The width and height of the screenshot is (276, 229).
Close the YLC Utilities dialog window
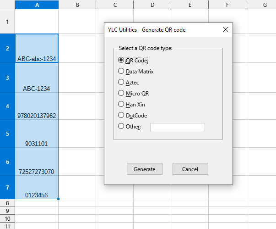tap(225, 29)
